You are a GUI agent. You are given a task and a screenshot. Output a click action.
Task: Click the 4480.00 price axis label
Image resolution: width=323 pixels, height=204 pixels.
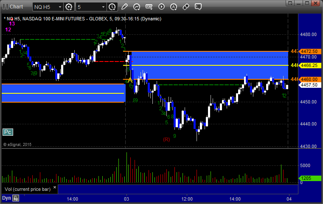[309, 35]
